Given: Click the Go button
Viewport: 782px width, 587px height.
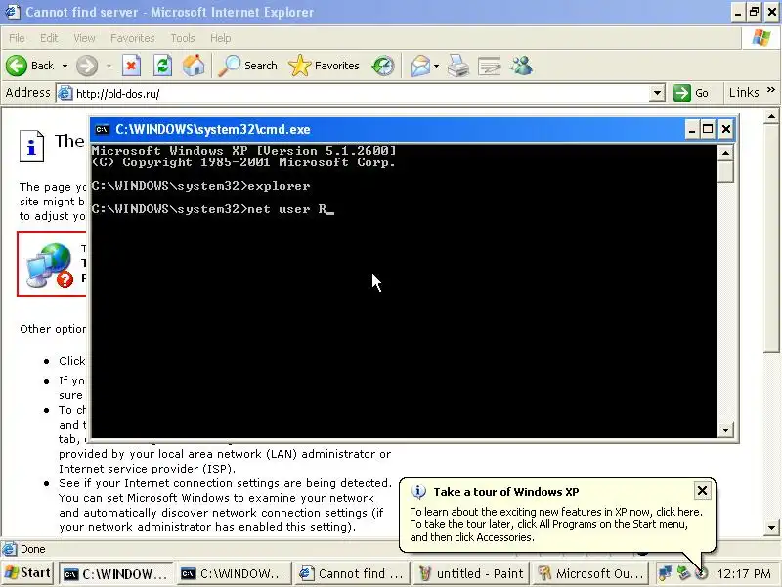Looking at the screenshot, I should [x=691, y=93].
